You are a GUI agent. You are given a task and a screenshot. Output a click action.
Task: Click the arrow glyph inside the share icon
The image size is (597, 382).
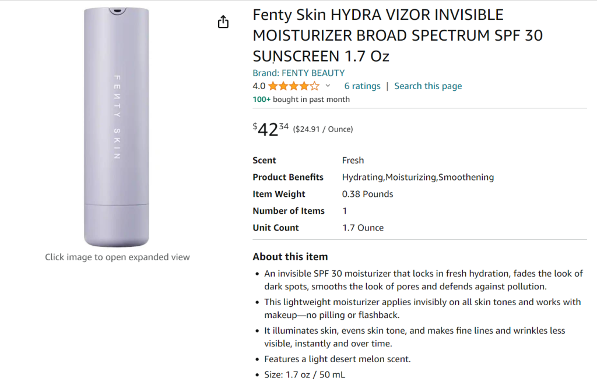223,19
